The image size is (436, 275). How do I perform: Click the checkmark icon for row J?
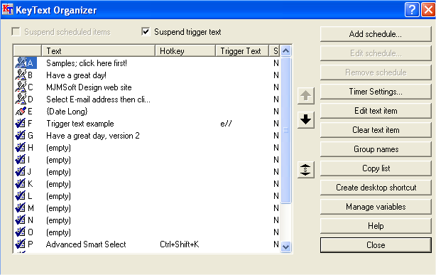(21, 172)
